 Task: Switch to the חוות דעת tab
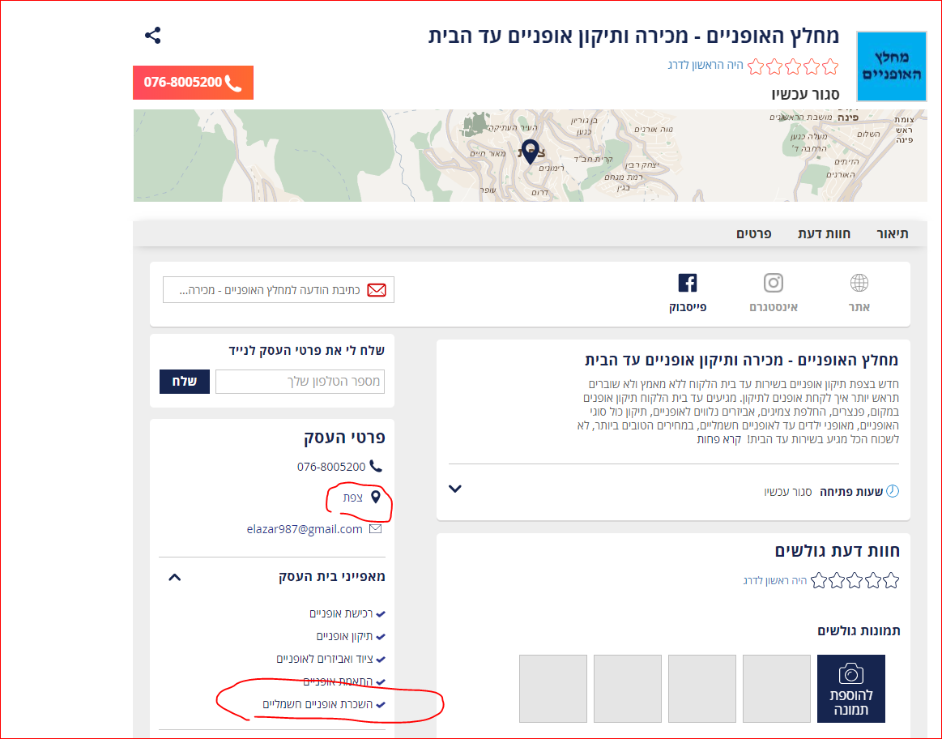coord(824,233)
